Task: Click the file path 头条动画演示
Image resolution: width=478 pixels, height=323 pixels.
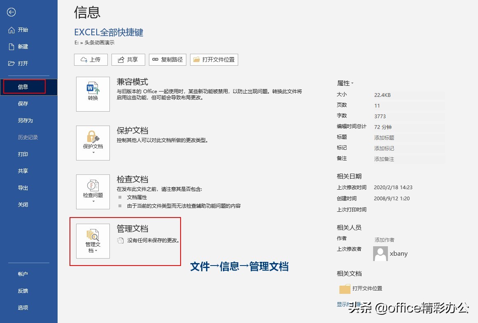Action: [x=100, y=43]
